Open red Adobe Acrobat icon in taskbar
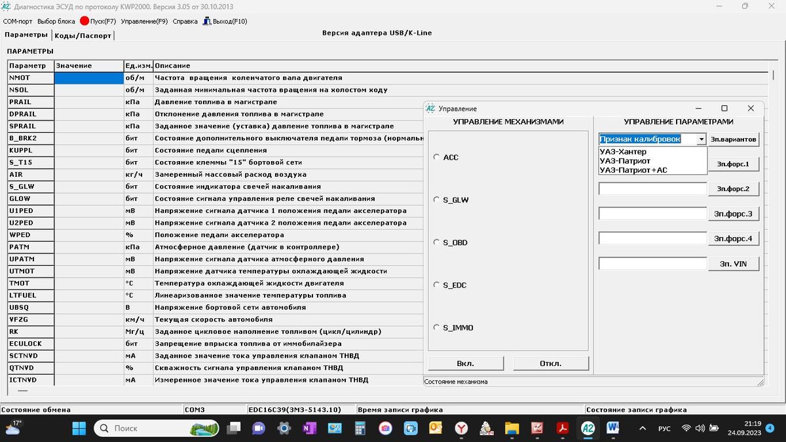This screenshot has width=786, height=442. coord(563,428)
